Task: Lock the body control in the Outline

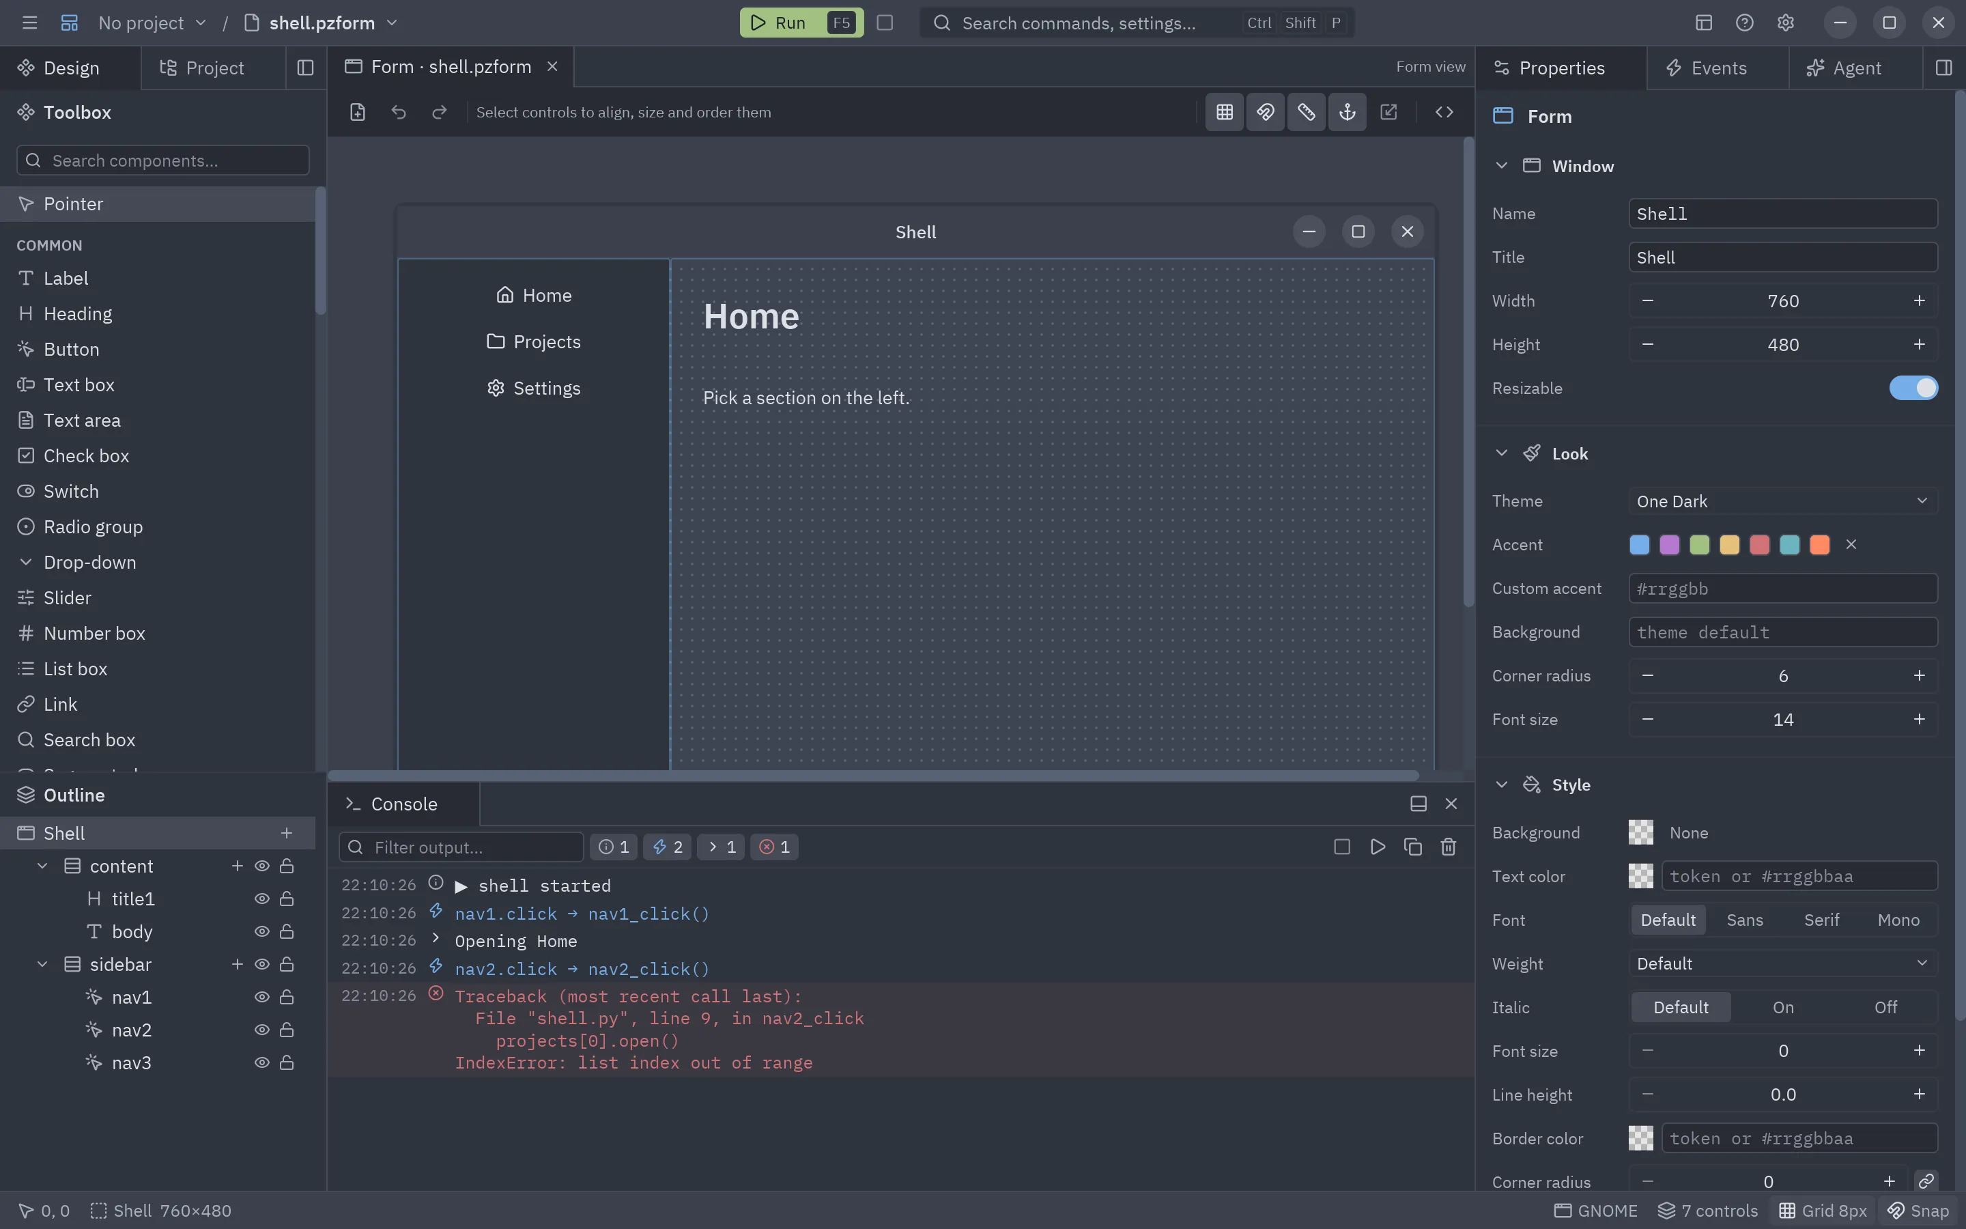Action: pyautogui.click(x=287, y=931)
